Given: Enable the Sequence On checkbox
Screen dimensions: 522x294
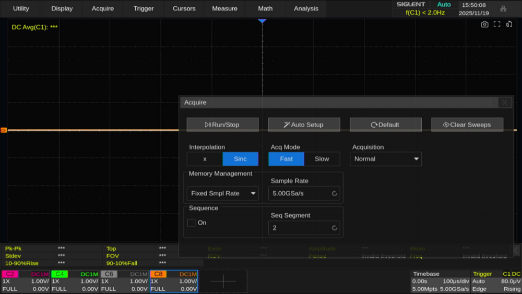Looking at the screenshot, I should (192, 223).
